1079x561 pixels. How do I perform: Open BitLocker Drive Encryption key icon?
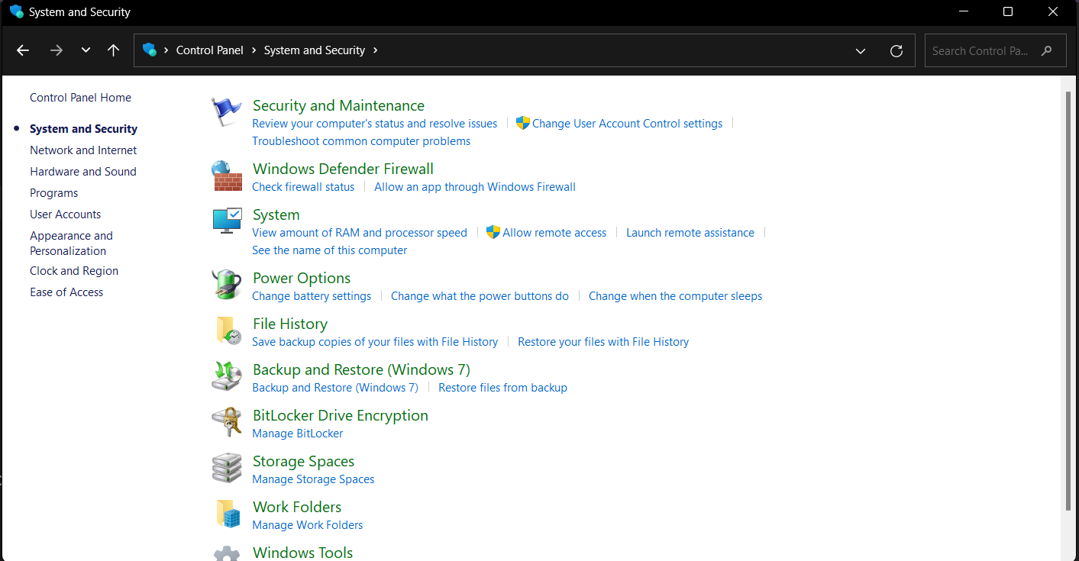click(x=226, y=421)
